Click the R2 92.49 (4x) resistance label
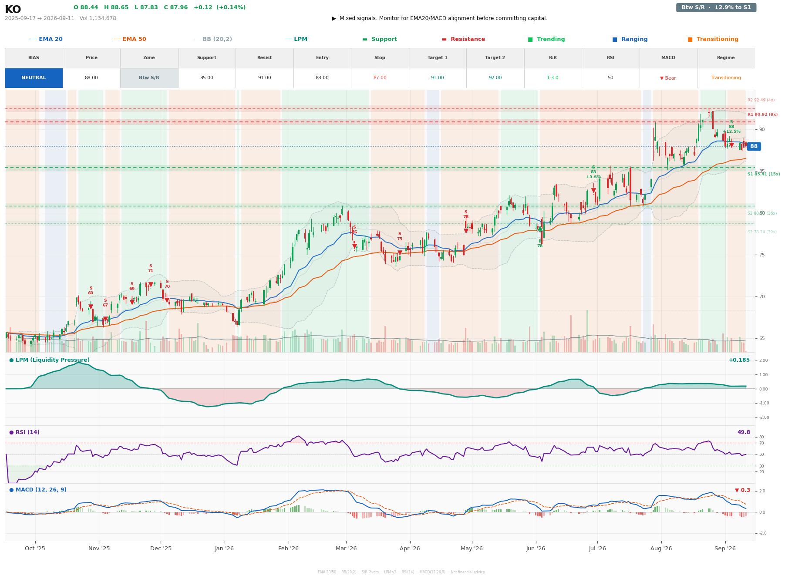 761,100
